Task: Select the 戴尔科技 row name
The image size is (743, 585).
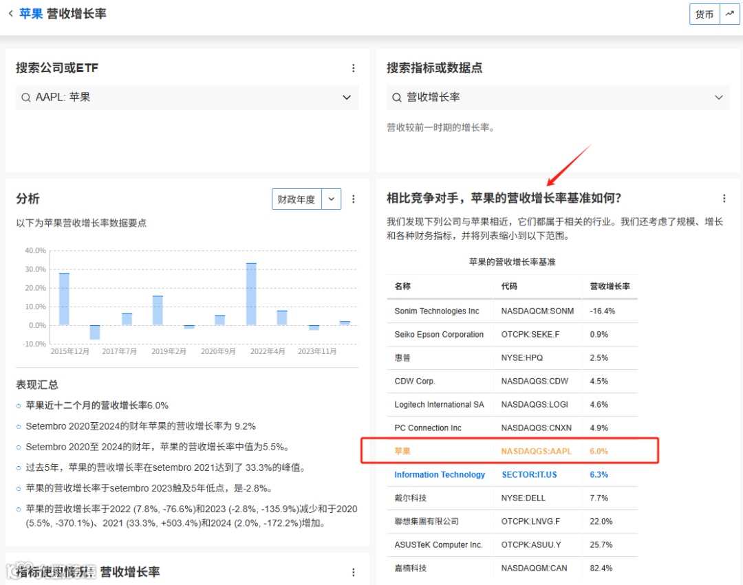Action: point(410,498)
